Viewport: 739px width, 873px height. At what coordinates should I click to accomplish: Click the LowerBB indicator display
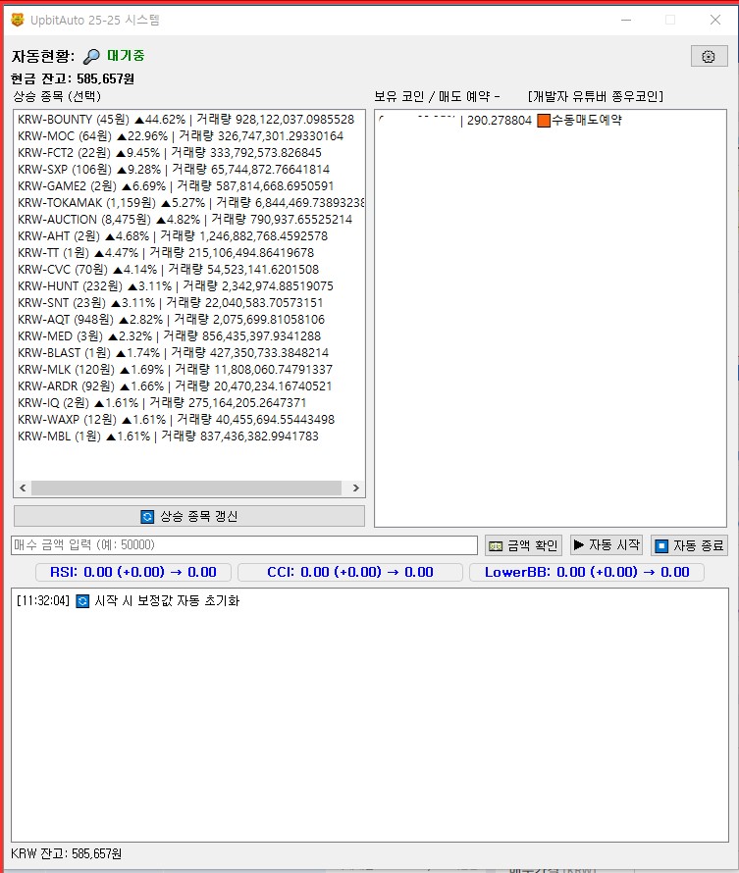tap(587, 572)
